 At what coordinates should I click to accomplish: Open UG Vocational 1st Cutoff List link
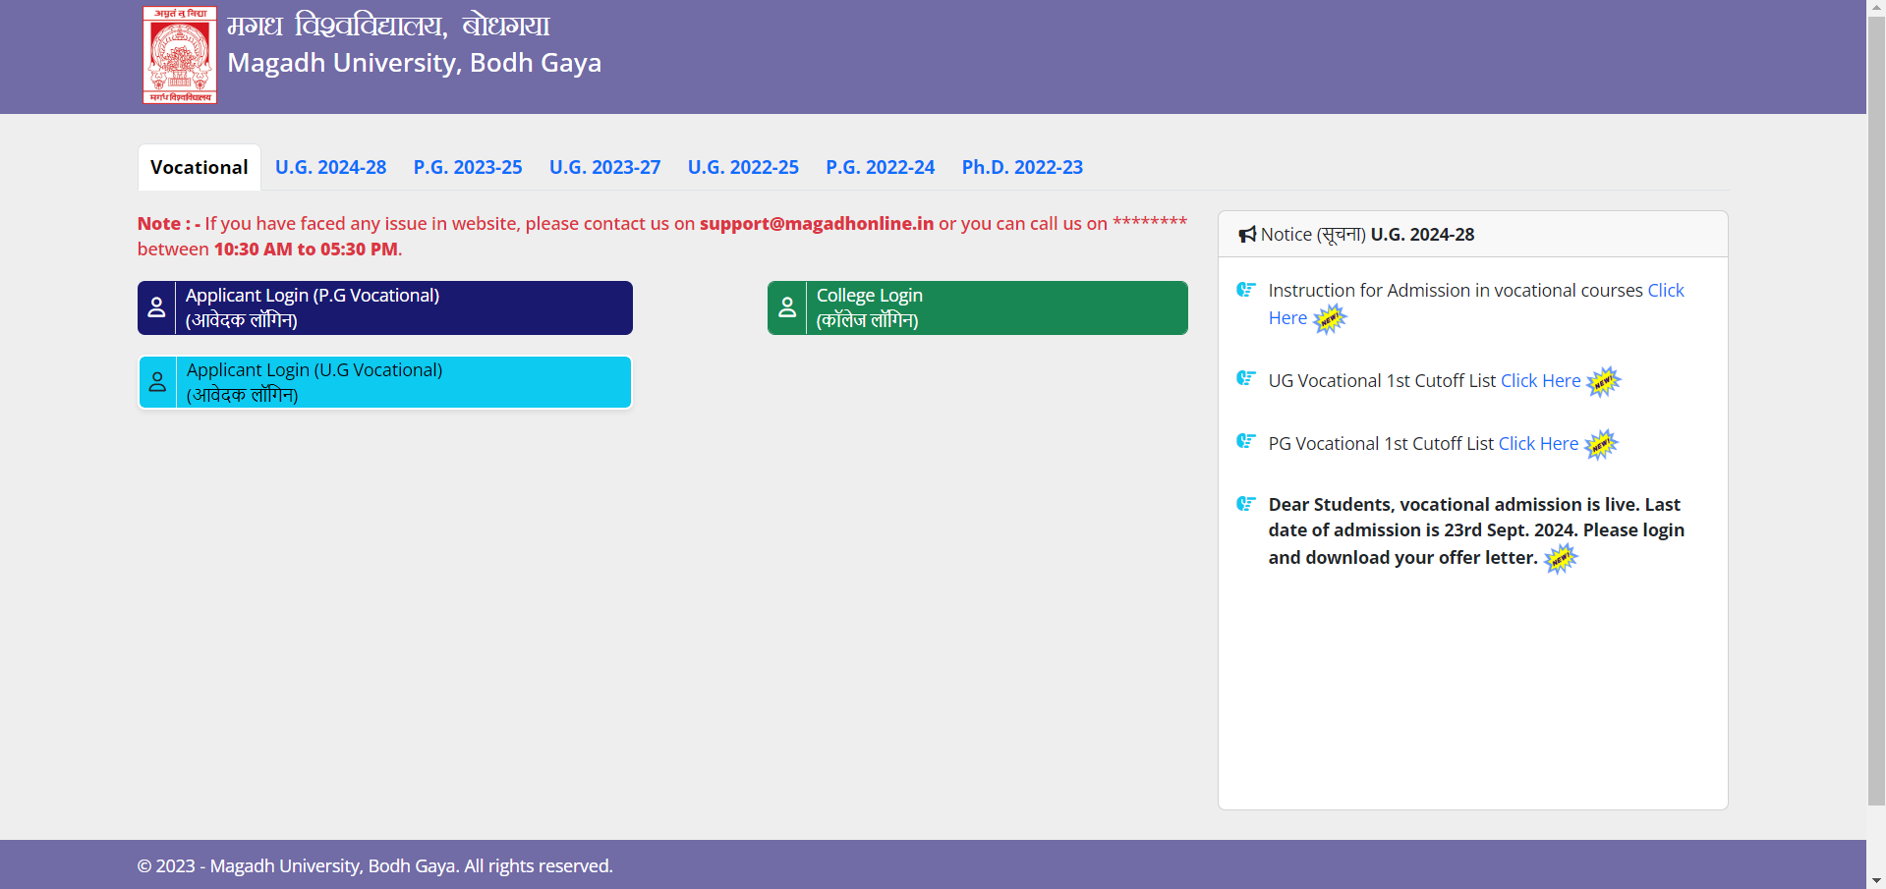pyautogui.click(x=1540, y=381)
